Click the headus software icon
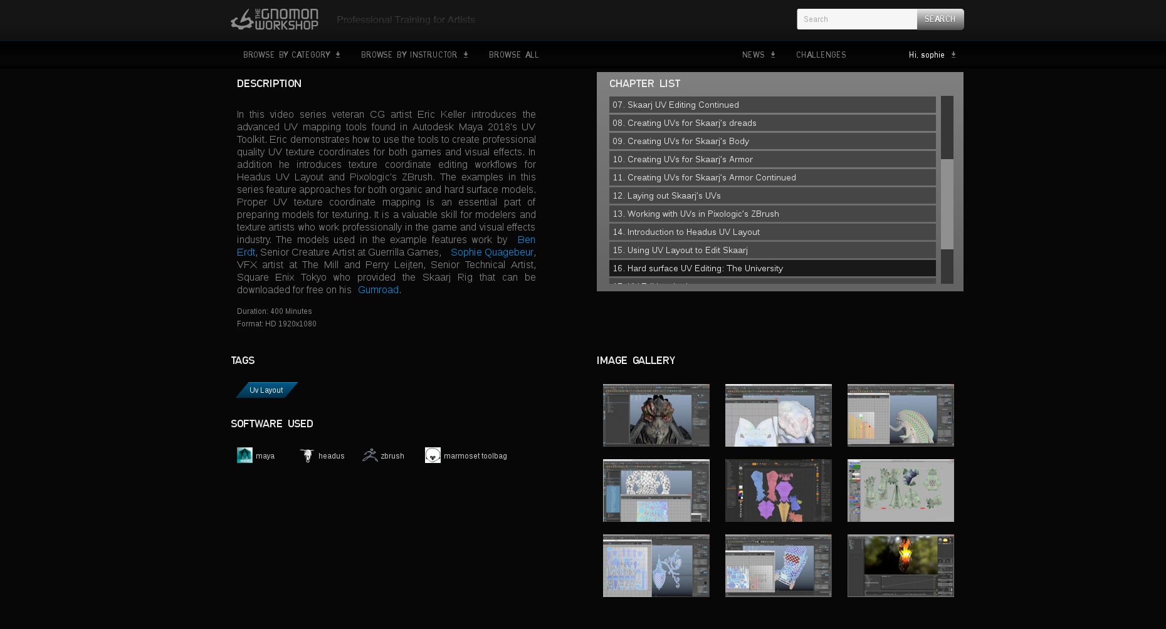Screen dimensions: 1166x629 pyautogui.click(x=307, y=455)
